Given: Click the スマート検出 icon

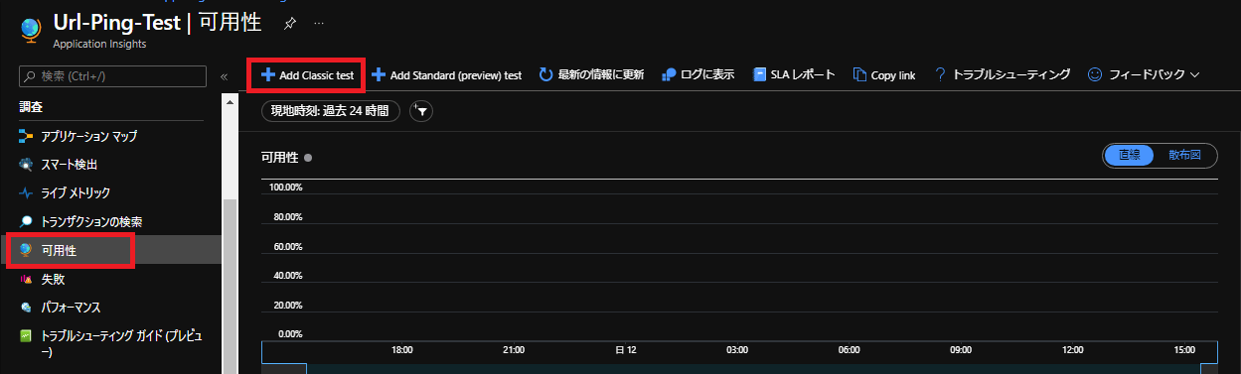Looking at the screenshot, I should pyautogui.click(x=26, y=165).
